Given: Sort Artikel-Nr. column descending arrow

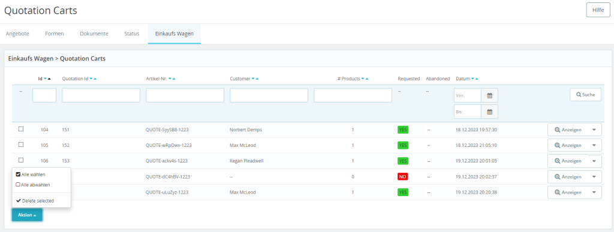Looking at the screenshot, I should point(170,79).
